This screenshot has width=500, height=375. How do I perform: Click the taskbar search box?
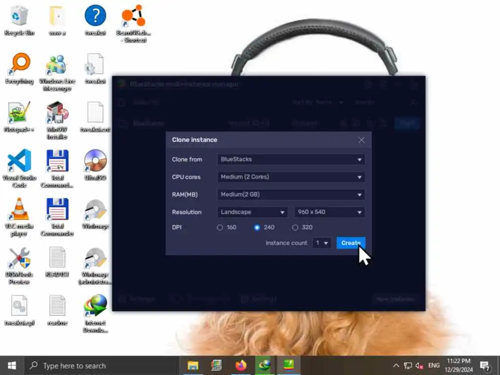tap(102, 365)
